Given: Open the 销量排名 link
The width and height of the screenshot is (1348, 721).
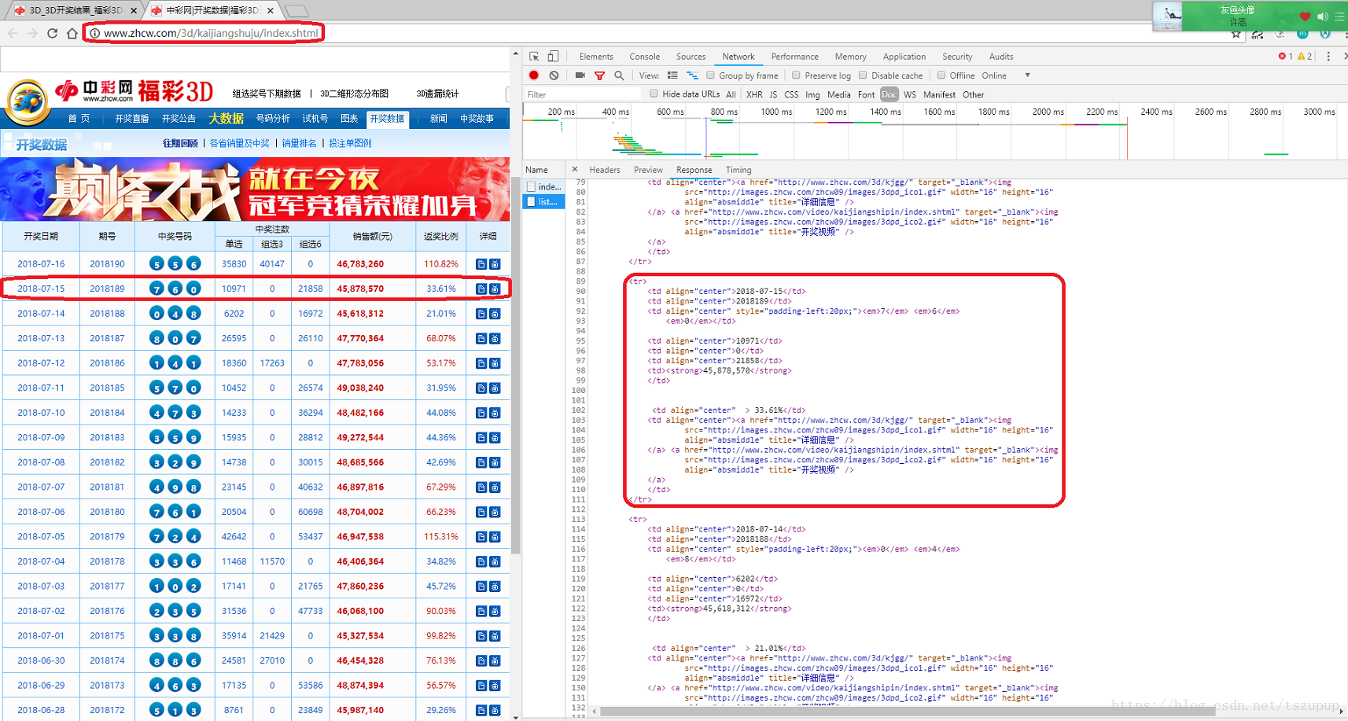Looking at the screenshot, I should coord(299,143).
